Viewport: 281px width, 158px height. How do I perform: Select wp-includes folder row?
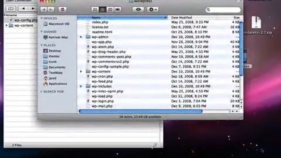coord(158,86)
